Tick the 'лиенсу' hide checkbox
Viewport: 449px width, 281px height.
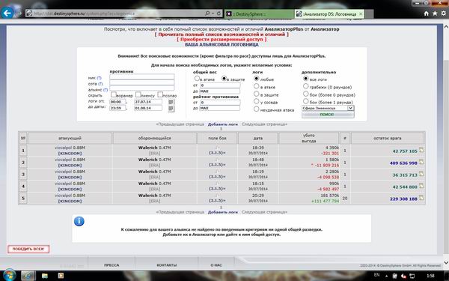click(x=138, y=94)
